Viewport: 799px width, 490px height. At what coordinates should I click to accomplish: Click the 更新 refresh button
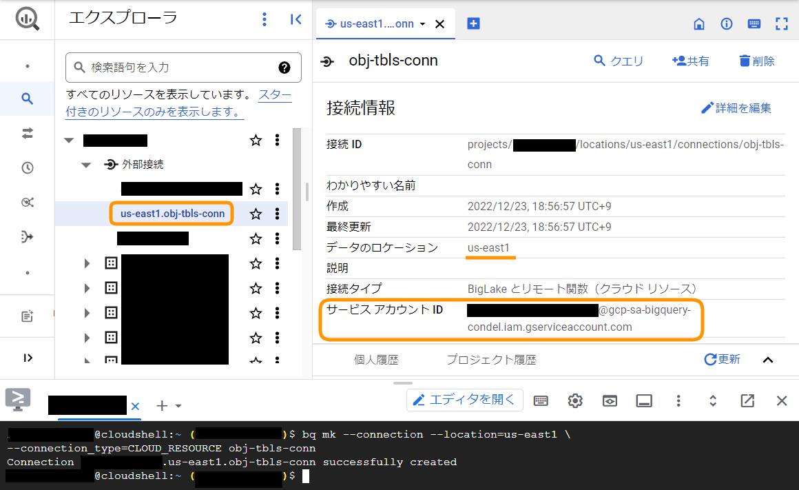pos(722,360)
